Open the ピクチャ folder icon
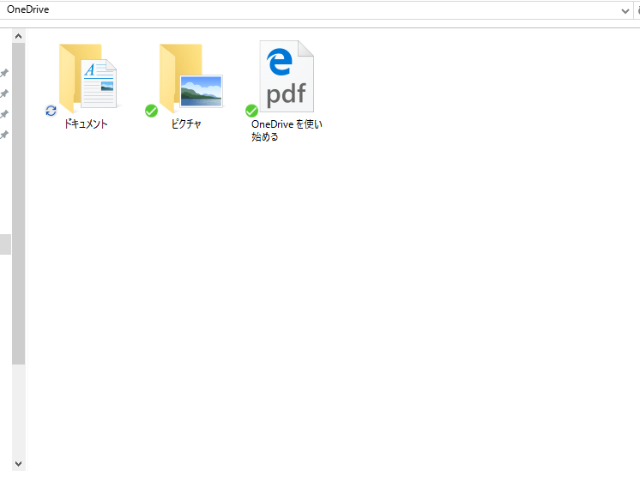The width and height of the screenshot is (640, 482). 191,78
